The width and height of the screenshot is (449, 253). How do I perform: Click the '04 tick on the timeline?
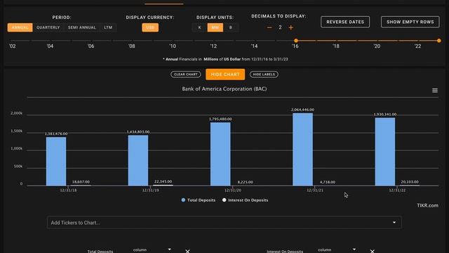pyautogui.click(x=50, y=46)
